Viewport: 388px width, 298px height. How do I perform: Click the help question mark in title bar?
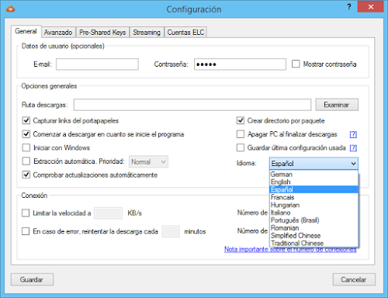[349, 7]
